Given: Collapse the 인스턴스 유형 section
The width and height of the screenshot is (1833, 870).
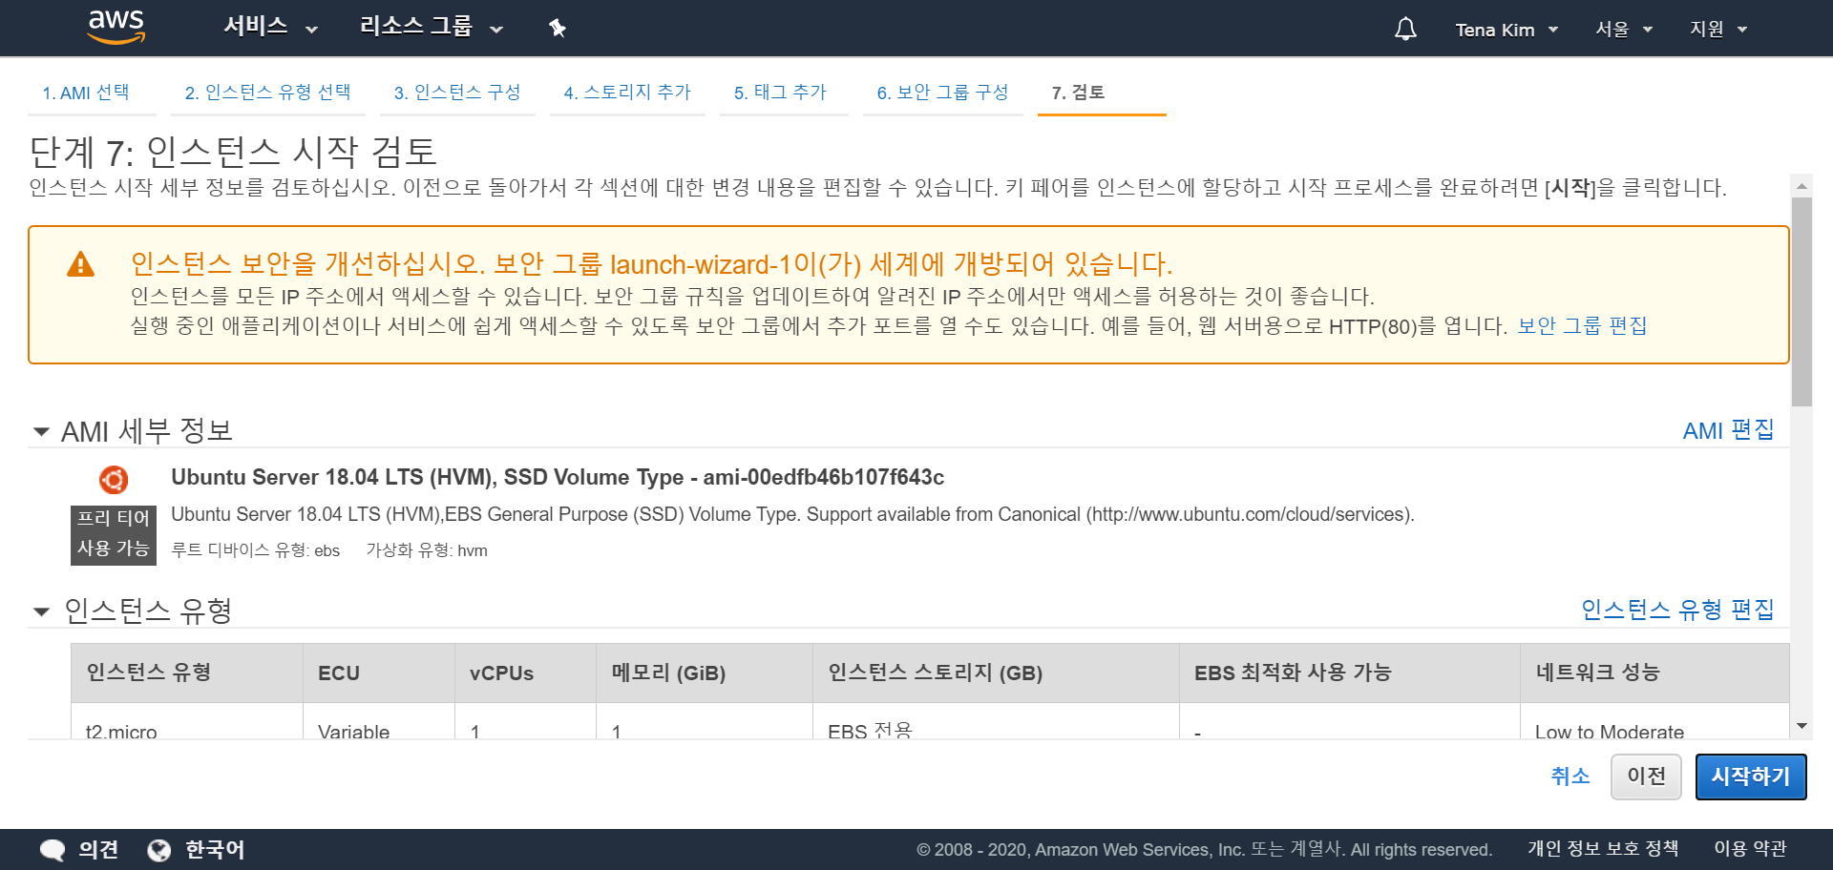Looking at the screenshot, I should point(41,611).
